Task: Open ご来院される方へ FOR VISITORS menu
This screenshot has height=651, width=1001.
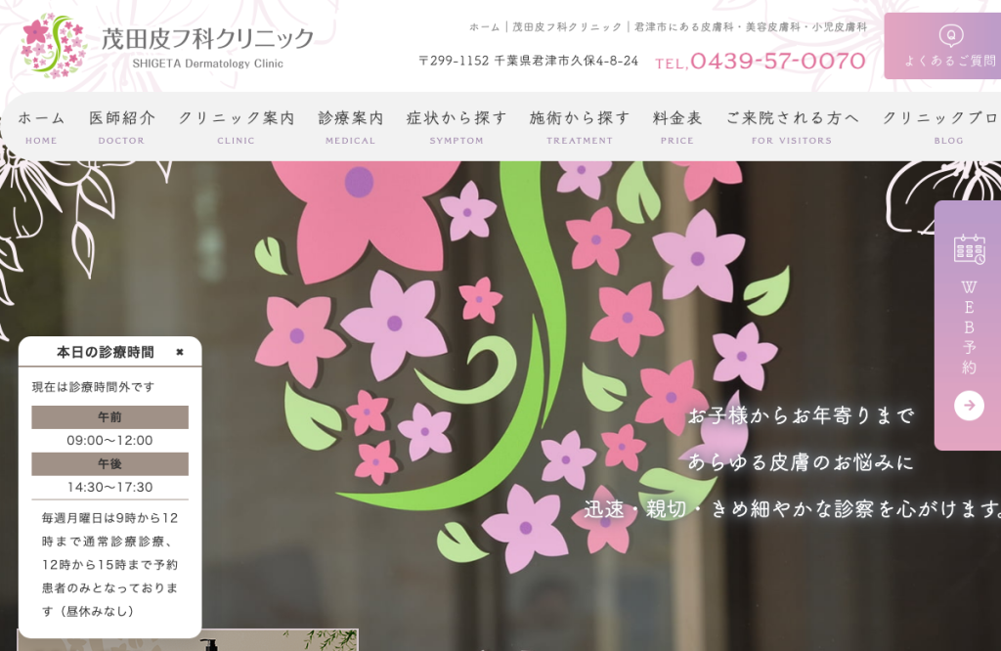Action: click(792, 126)
